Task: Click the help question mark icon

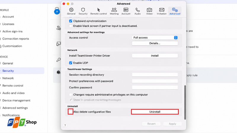Action: (65, 125)
